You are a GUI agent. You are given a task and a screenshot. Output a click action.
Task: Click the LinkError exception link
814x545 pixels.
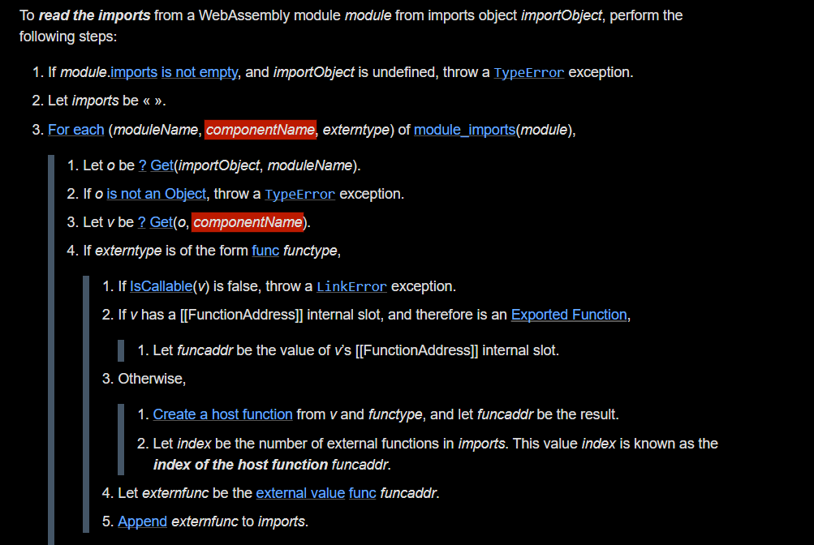point(351,287)
